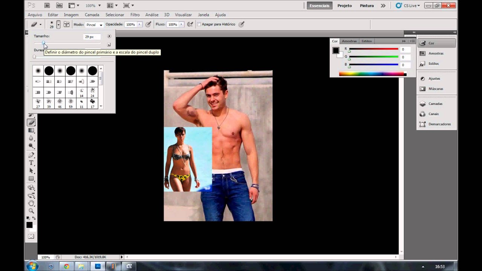
Task: Click the foreground color swatch in Cor panel
Action: (x=336, y=50)
